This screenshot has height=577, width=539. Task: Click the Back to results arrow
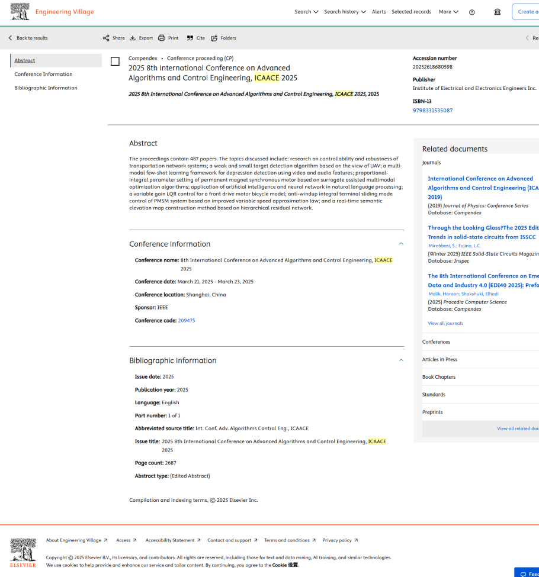point(10,38)
